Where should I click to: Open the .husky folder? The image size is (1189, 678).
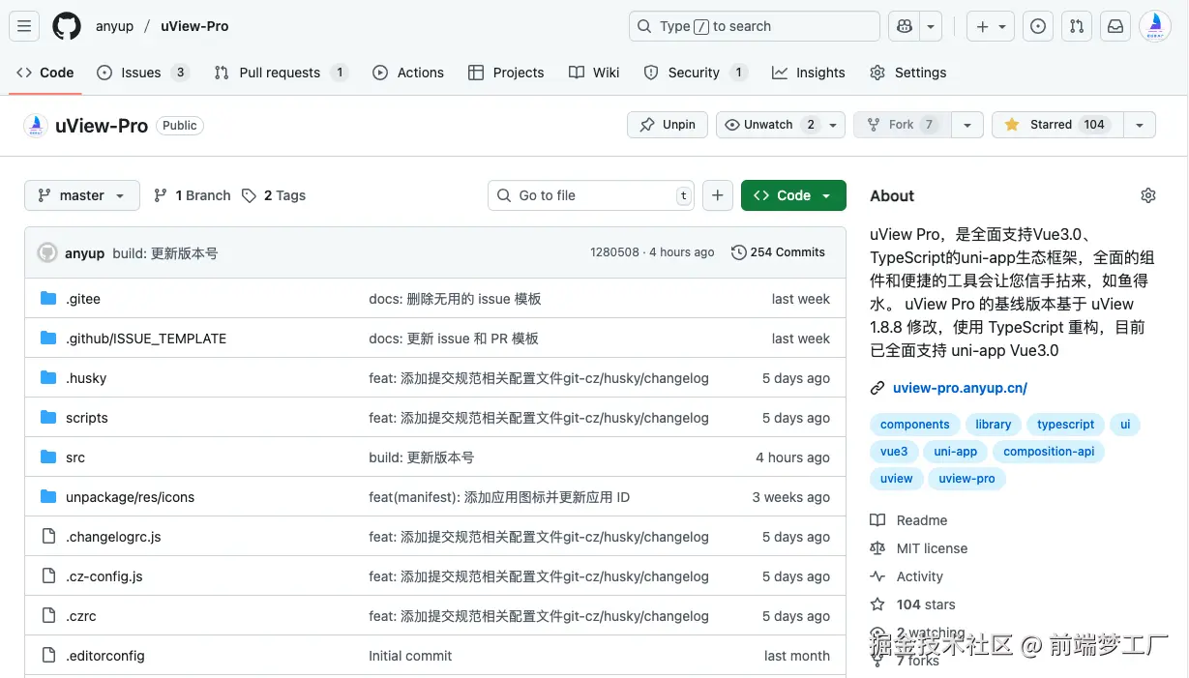pos(86,378)
